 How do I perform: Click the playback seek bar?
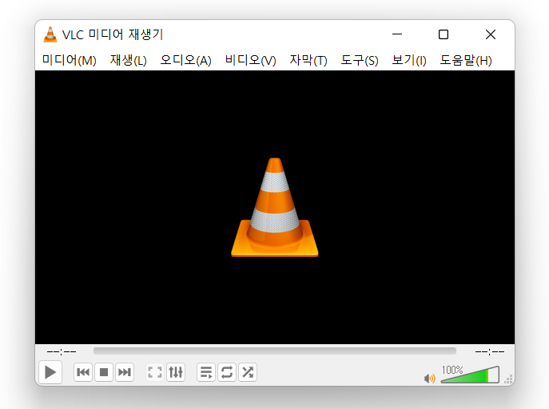(x=275, y=351)
